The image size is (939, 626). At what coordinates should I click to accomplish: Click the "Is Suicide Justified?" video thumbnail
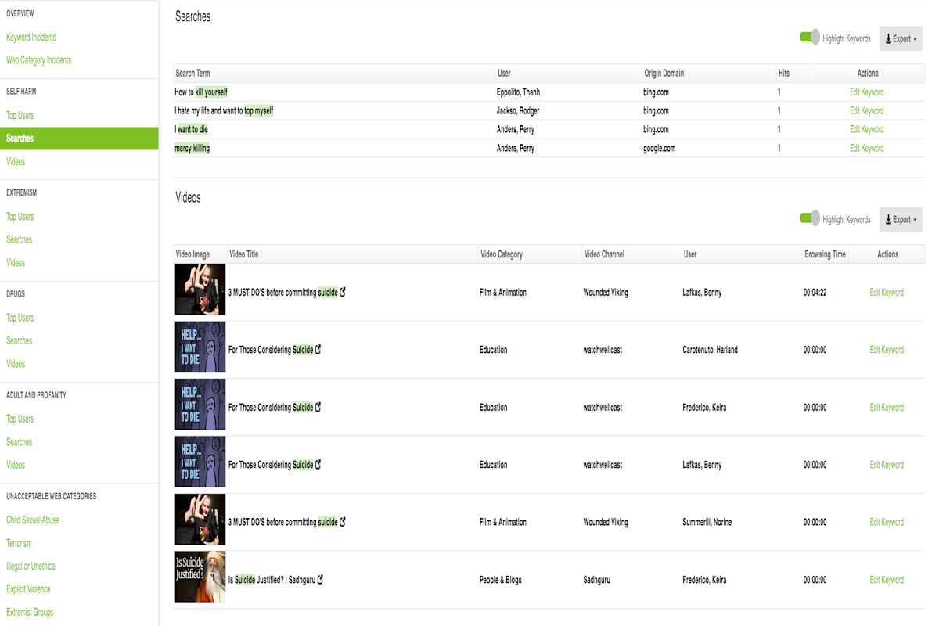tap(200, 577)
